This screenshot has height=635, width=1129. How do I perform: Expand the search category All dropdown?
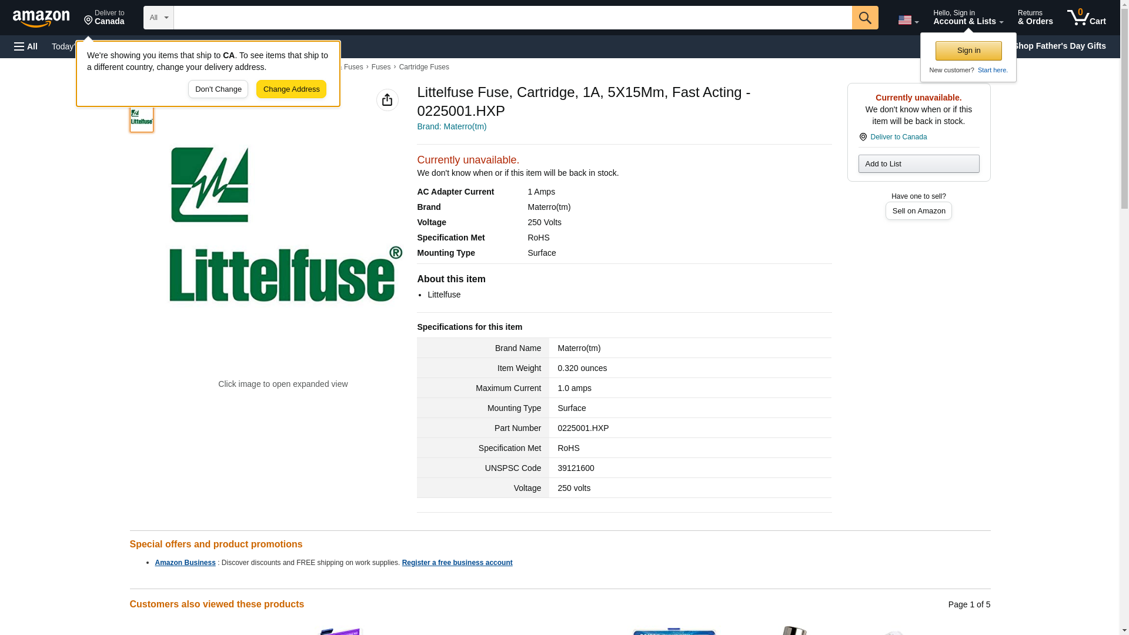[159, 18]
